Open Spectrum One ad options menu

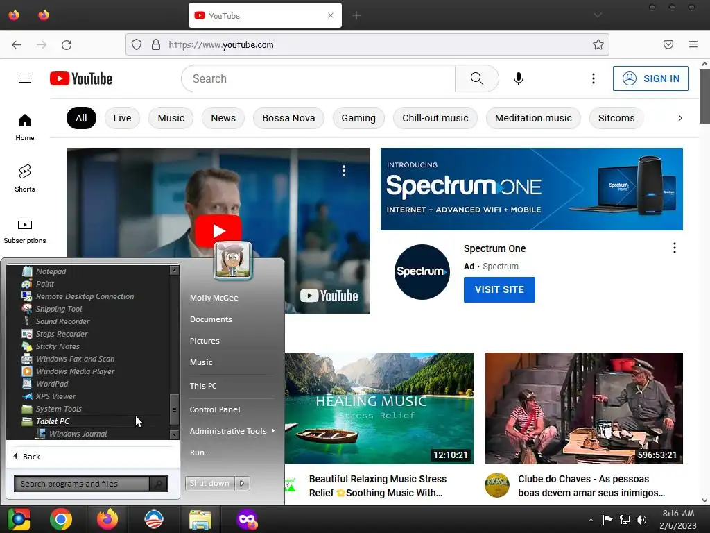pyautogui.click(x=674, y=248)
